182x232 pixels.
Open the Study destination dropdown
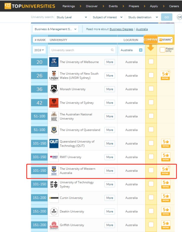coord(143,17)
